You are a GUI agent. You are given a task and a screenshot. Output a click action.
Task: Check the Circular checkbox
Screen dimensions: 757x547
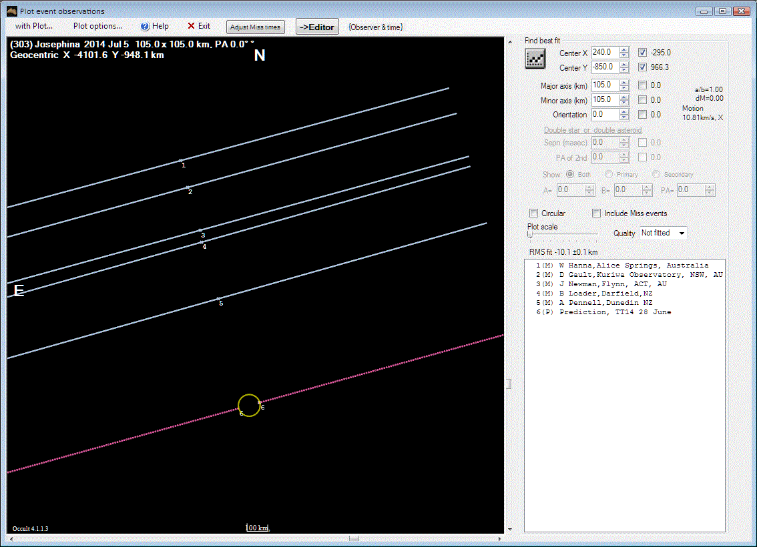[x=533, y=213]
